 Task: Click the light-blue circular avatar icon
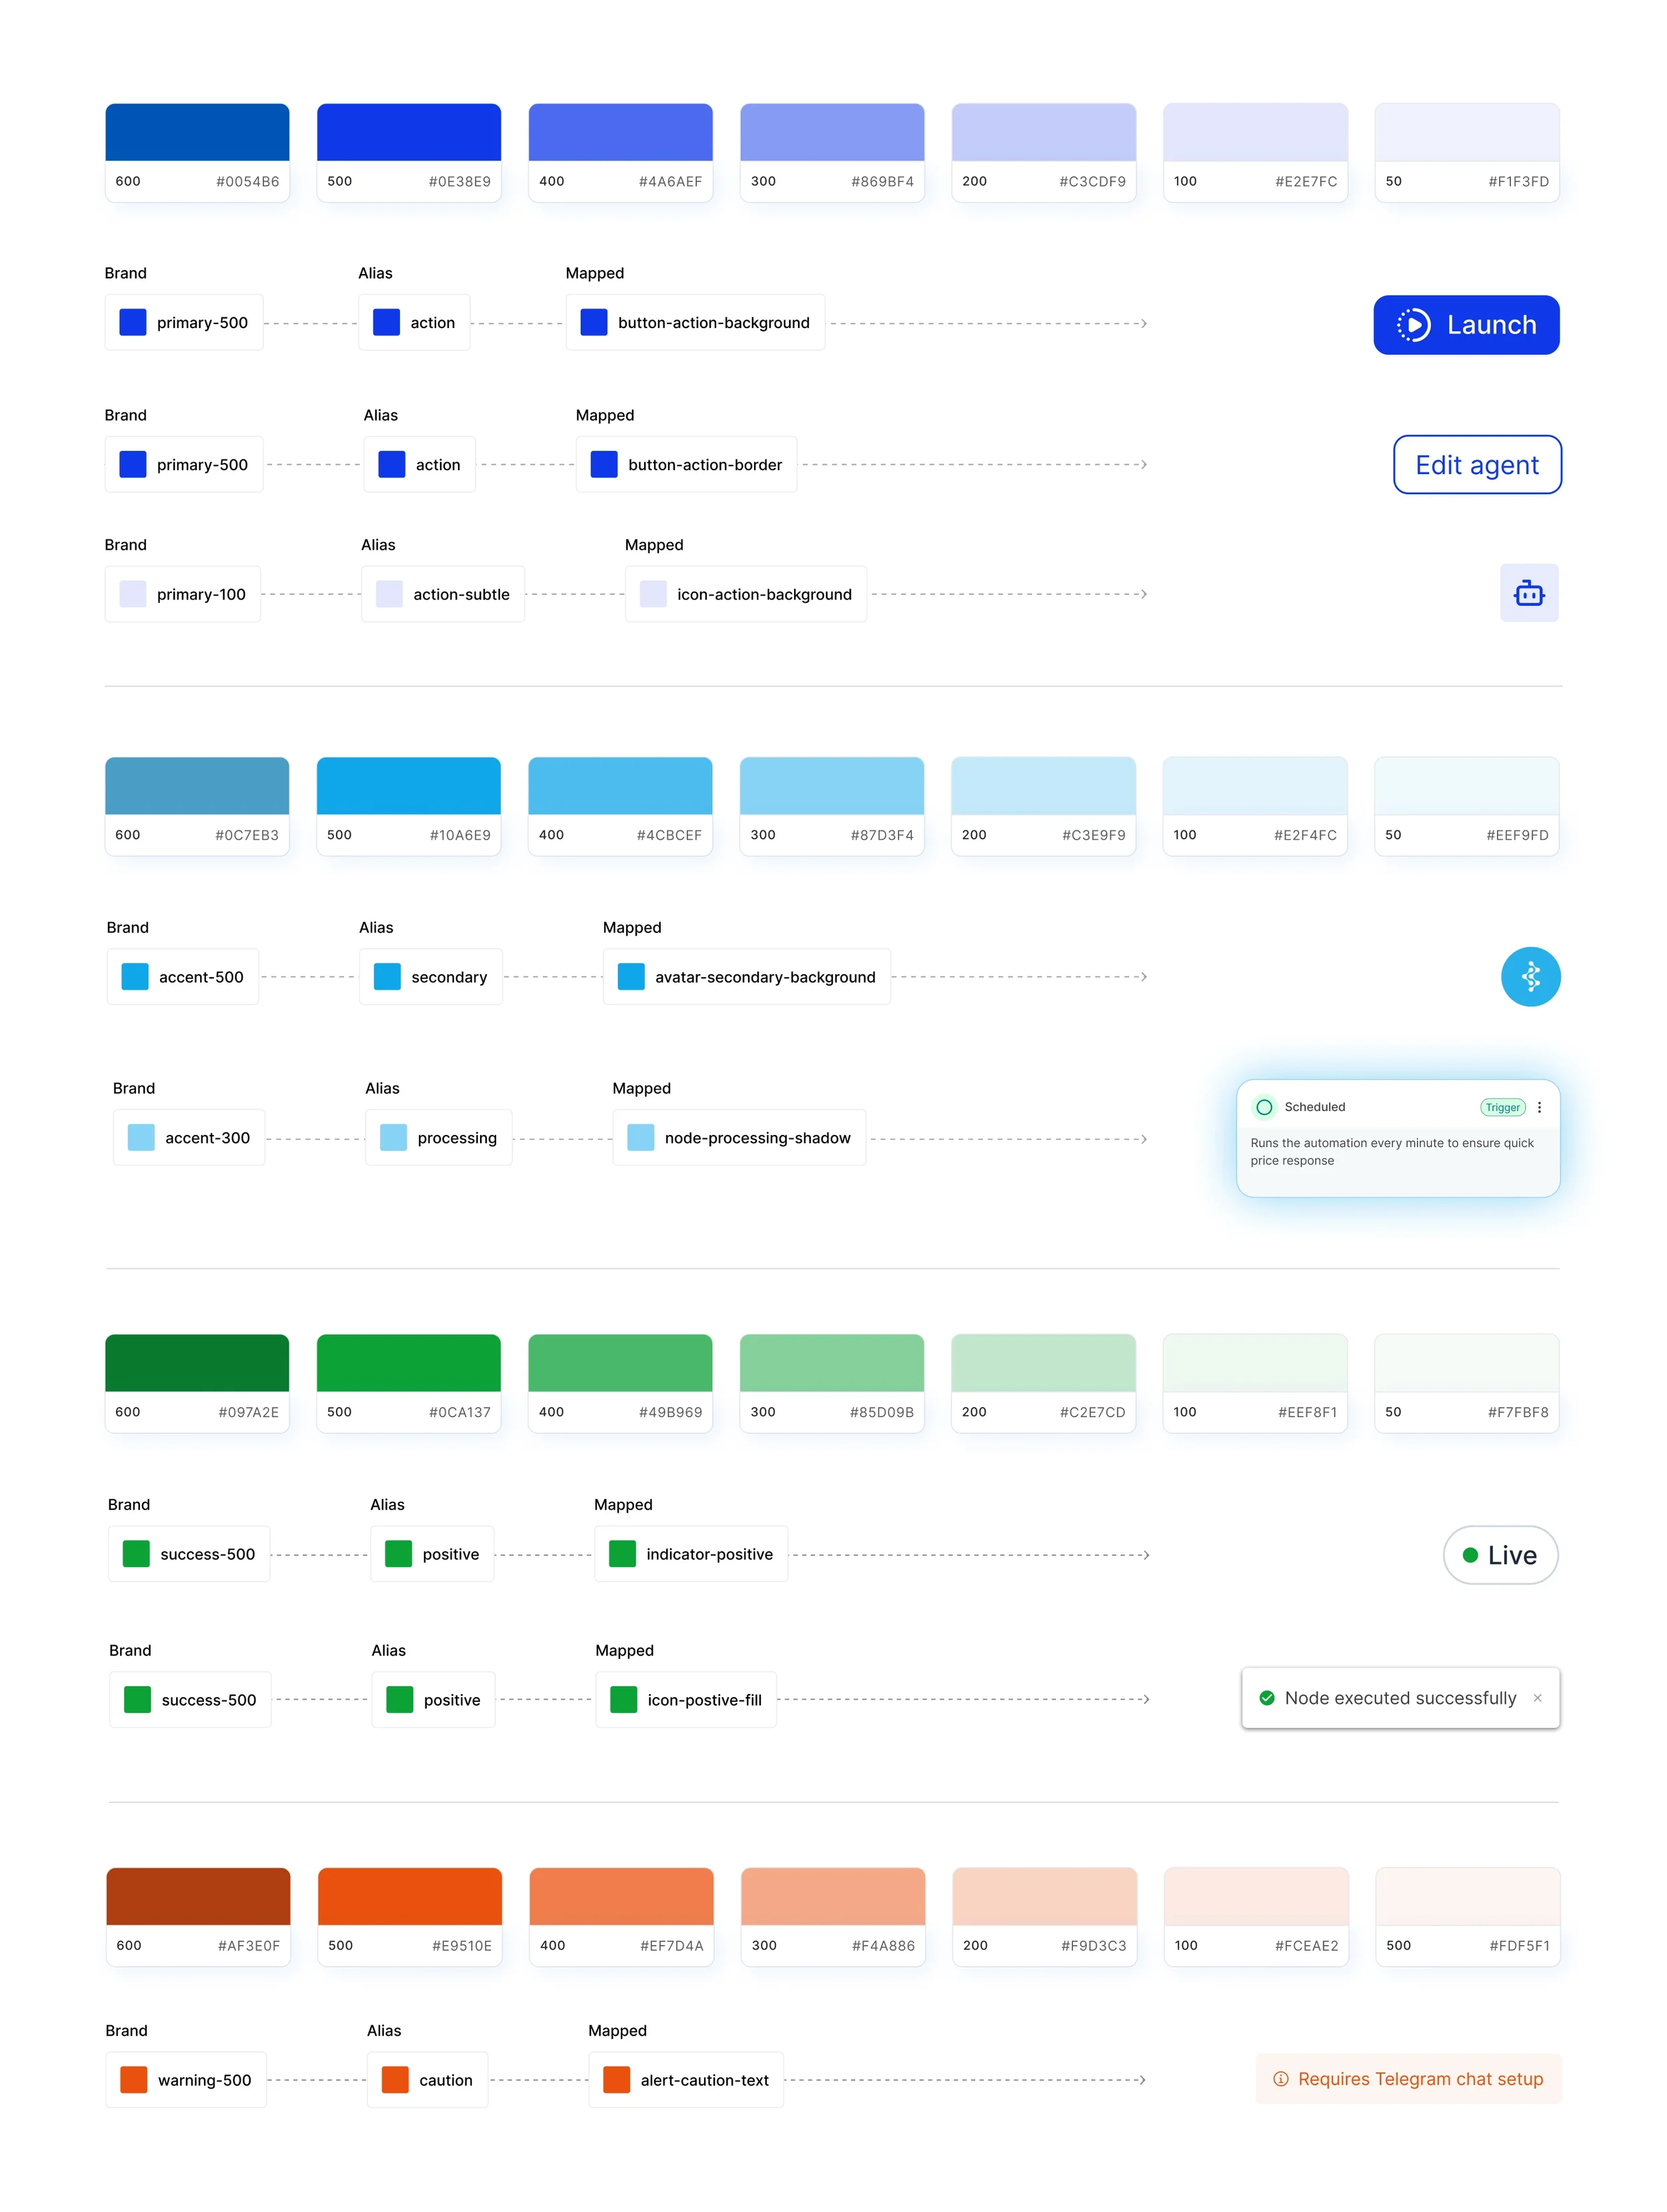point(1530,976)
